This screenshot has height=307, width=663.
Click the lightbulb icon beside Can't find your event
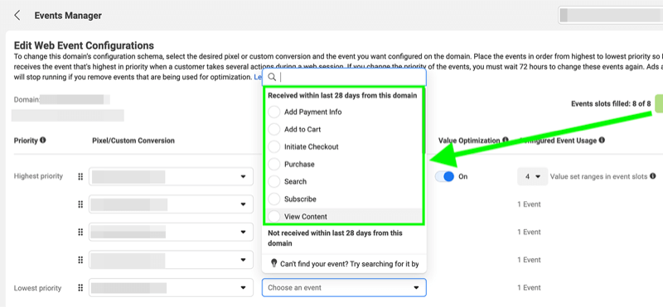tap(274, 263)
